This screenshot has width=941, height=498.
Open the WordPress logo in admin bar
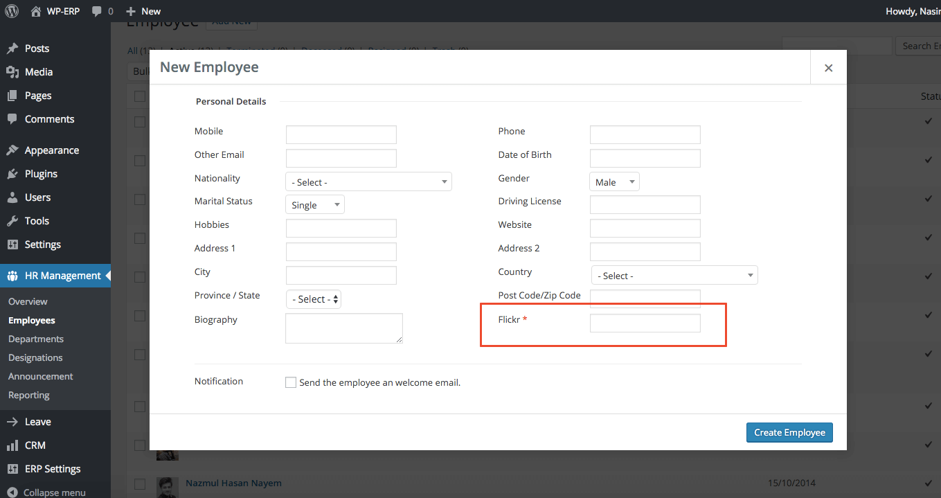[x=11, y=11]
